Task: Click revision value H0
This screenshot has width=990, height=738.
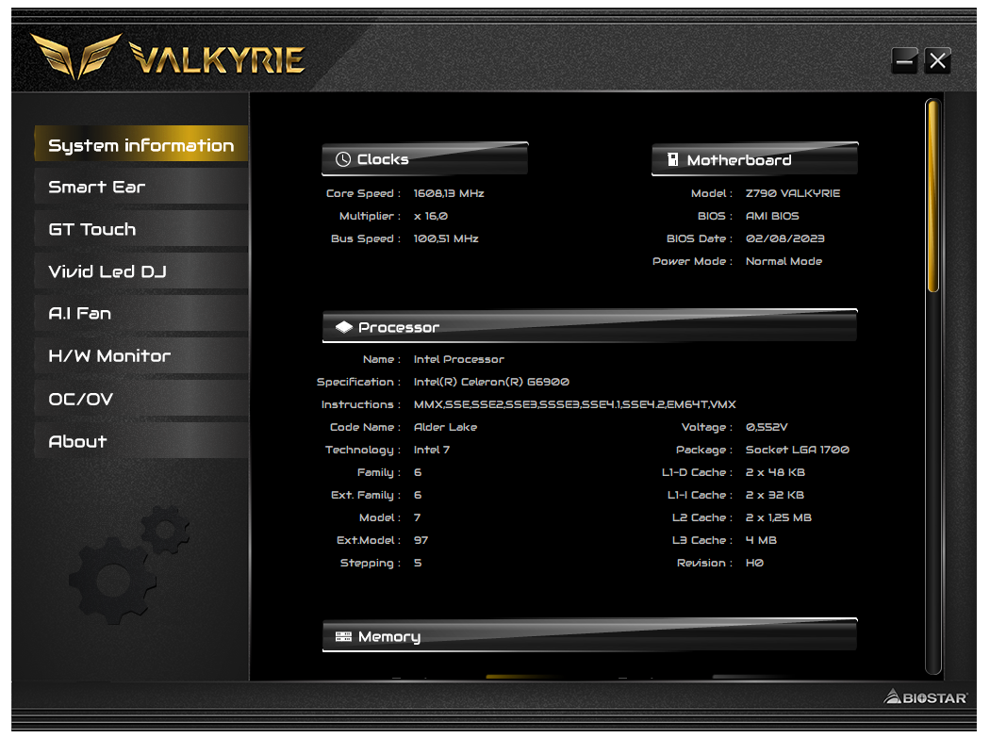Action: pyautogui.click(x=754, y=563)
